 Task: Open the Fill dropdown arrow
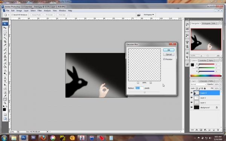[220, 88]
